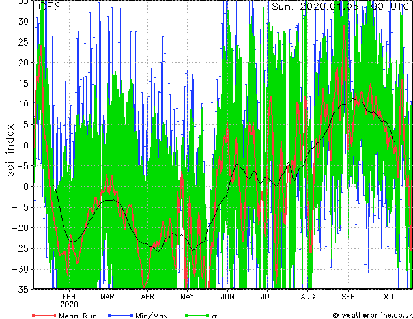Click the FEB 2020 x-axis label

tap(69, 301)
